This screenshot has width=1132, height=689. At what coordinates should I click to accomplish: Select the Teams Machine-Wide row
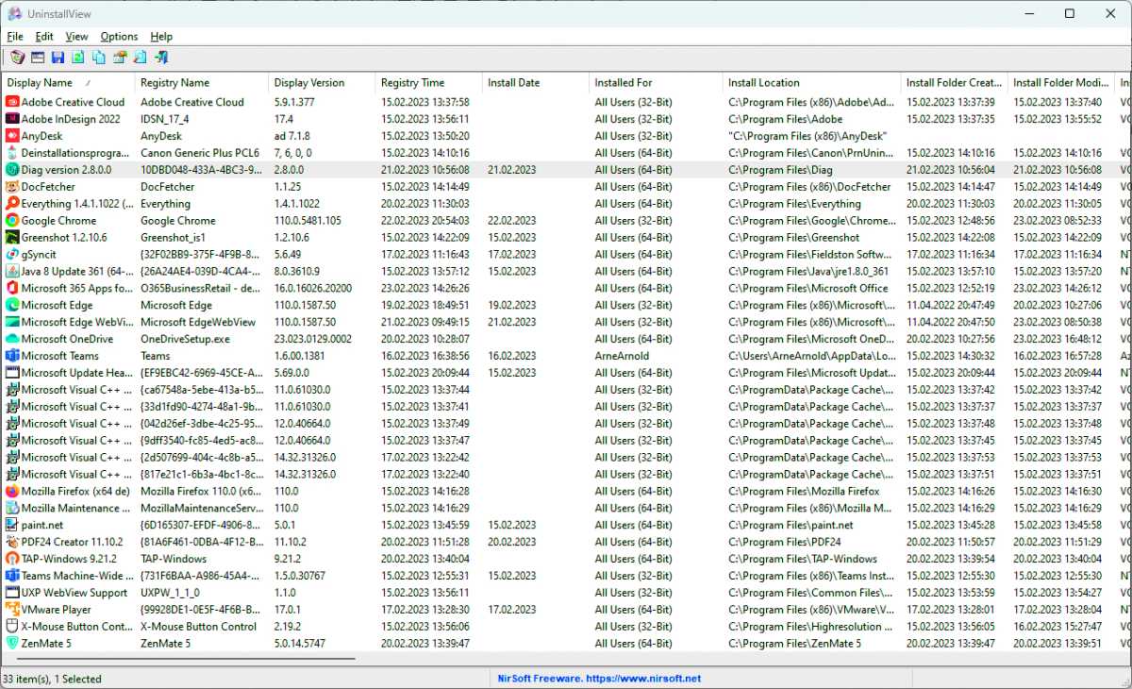point(566,576)
